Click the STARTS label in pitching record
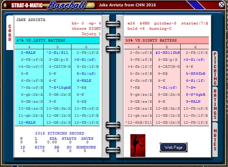The image size is (228, 167). [69, 139]
